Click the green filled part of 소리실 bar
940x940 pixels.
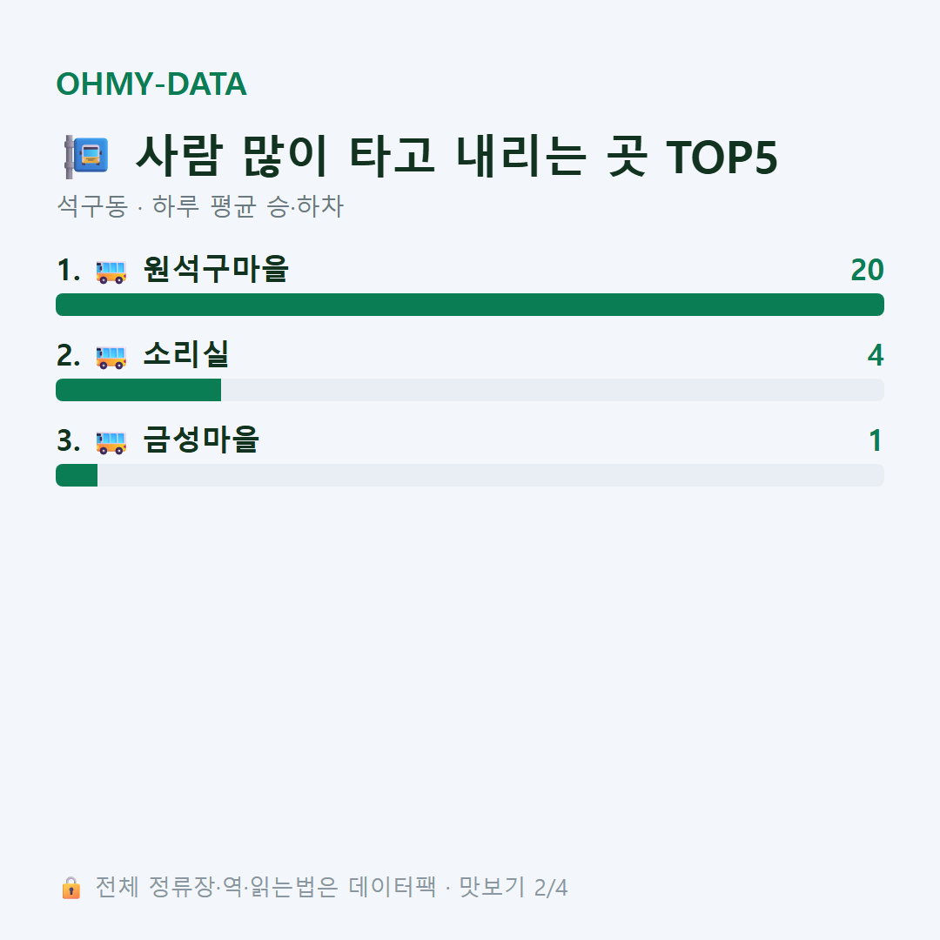pyautogui.click(x=138, y=390)
